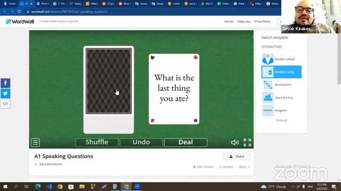This screenshot has height=191, width=341.
Task: Shuffle the cards
Action: tap(97, 142)
